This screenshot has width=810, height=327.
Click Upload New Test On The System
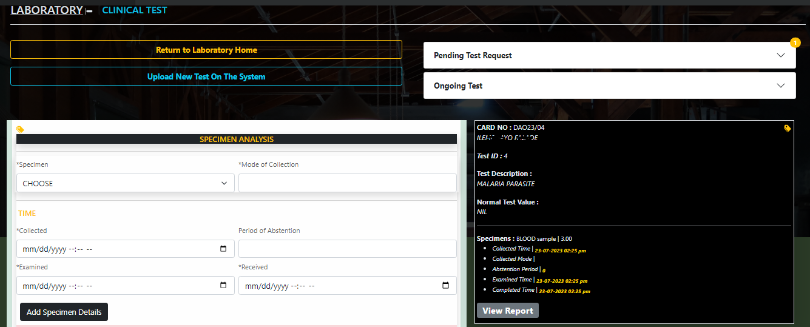pos(206,76)
